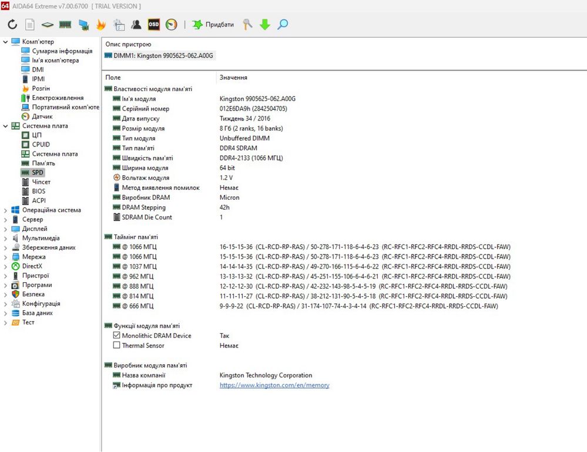Screen dimensions: 587x452
Task: Open the Report page icon
Action: pos(30,25)
